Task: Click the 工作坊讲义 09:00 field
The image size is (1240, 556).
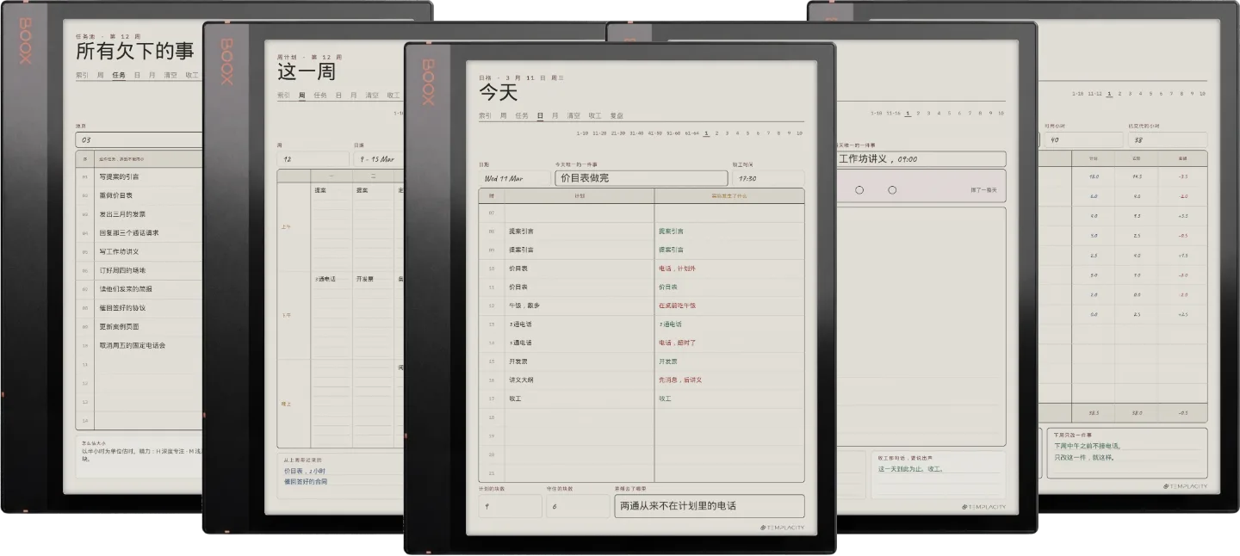Action: 920,159
